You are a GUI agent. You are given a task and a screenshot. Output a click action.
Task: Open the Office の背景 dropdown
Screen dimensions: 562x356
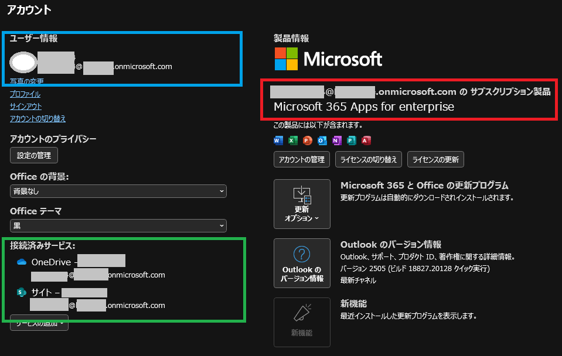click(x=118, y=191)
